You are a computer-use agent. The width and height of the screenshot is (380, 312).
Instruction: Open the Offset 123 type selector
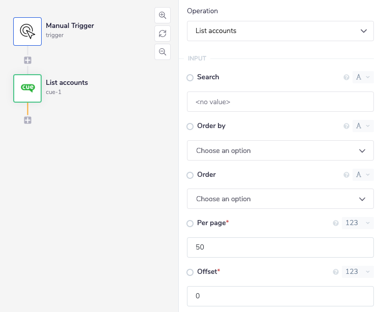point(358,272)
